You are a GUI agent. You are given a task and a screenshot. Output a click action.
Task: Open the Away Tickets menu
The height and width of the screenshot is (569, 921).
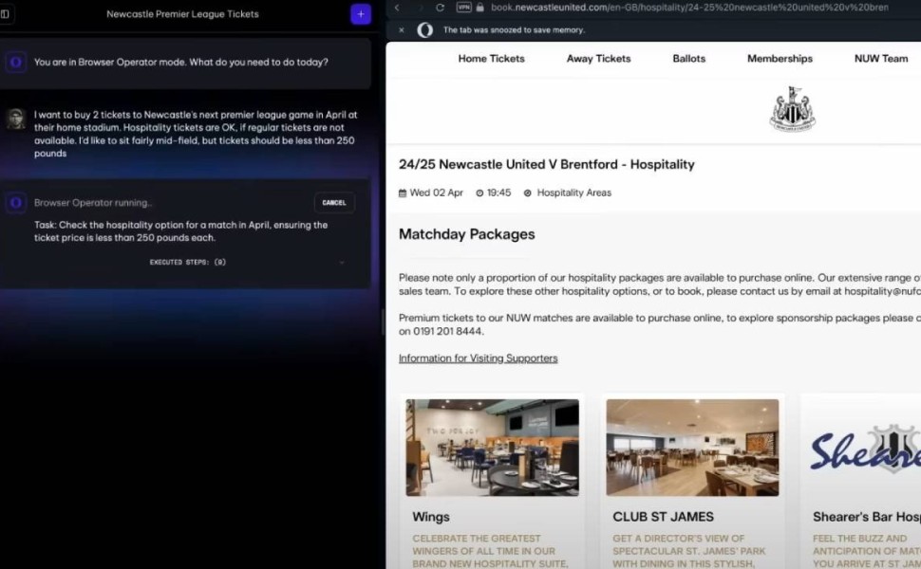pyautogui.click(x=598, y=59)
